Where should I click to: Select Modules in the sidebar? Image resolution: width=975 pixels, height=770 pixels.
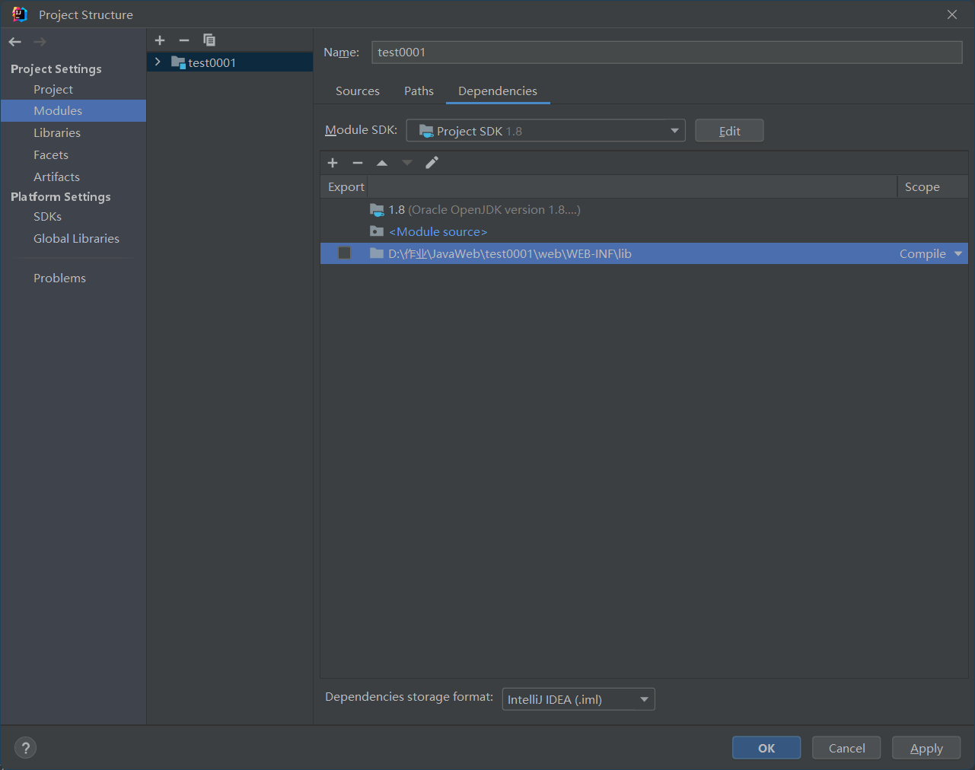[73, 111]
